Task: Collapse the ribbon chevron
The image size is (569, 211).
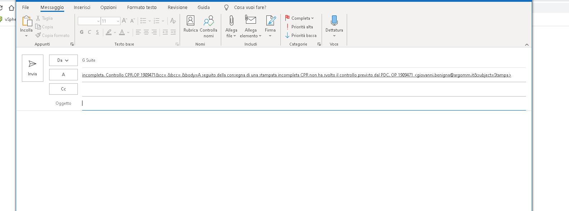Action: [x=527, y=44]
